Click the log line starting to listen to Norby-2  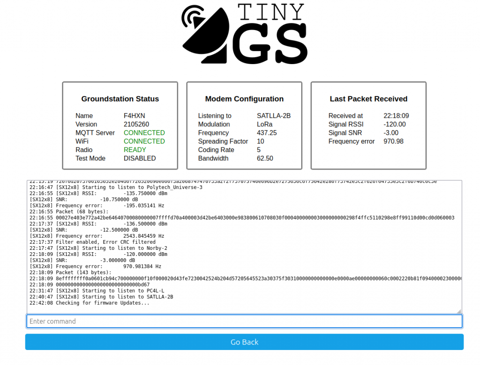point(98,248)
